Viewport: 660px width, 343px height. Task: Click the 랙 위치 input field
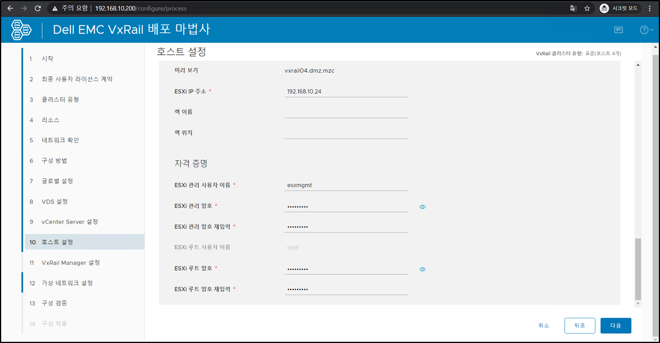point(346,133)
